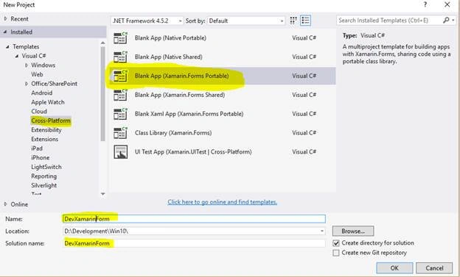Viewport: 460px width, 277px height.
Task: Click the UI Test App template icon
Action: coord(120,152)
